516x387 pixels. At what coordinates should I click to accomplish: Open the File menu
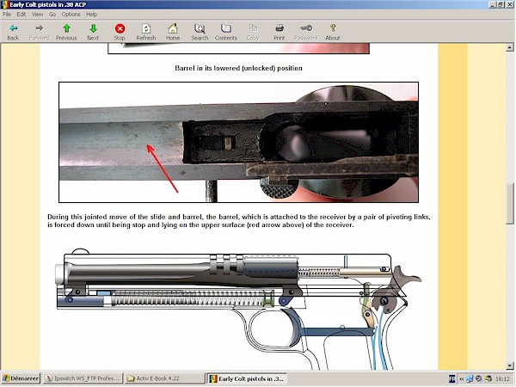coord(7,14)
